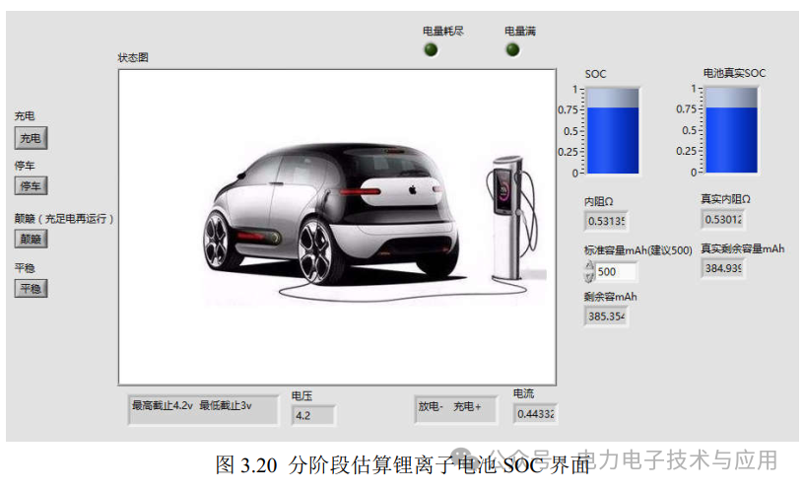The width and height of the screenshot is (804, 492).
Task: Click the 标准容量mAh(建议500) label
Action: point(637,250)
